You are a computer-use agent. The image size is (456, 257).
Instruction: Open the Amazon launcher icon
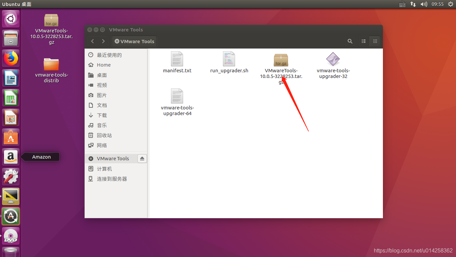[x=11, y=157]
